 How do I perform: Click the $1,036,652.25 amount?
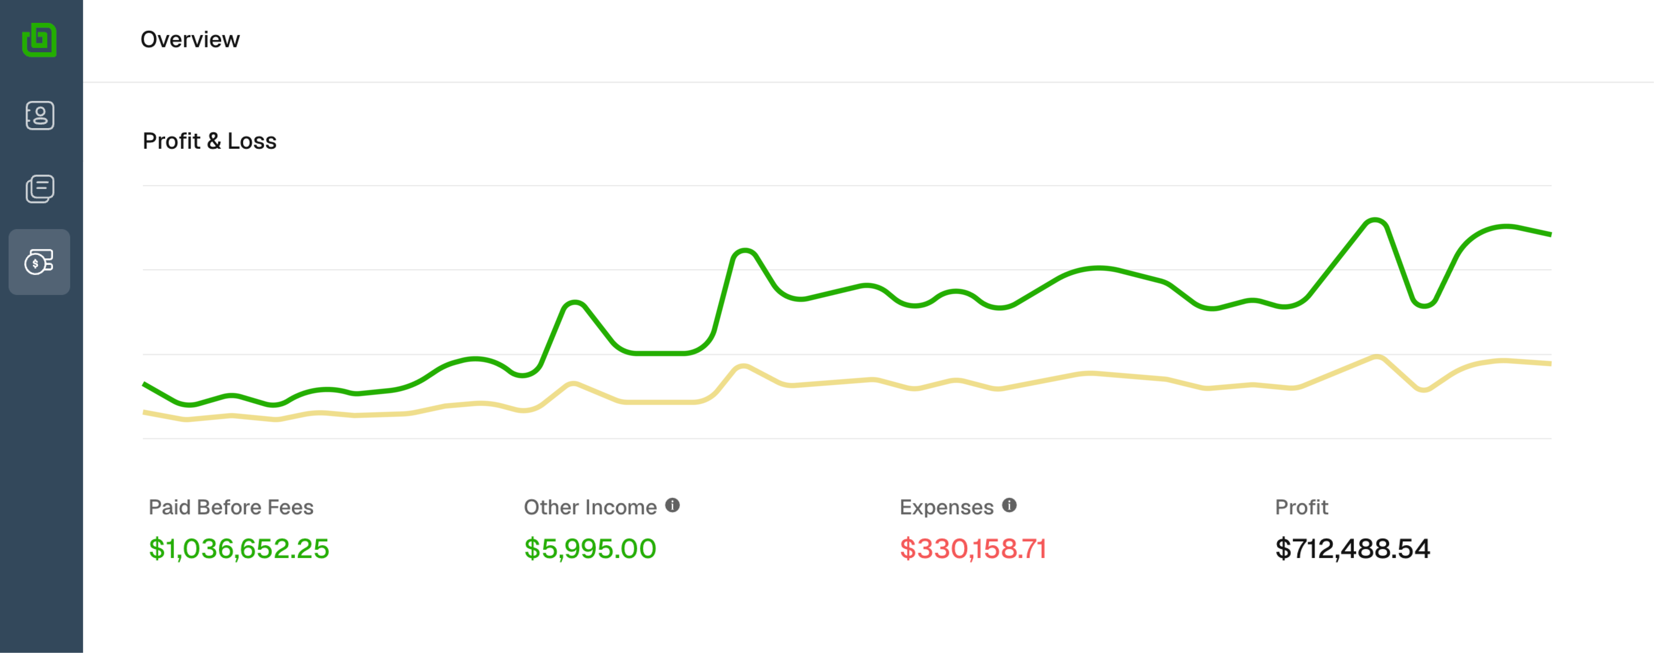(239, 548)
